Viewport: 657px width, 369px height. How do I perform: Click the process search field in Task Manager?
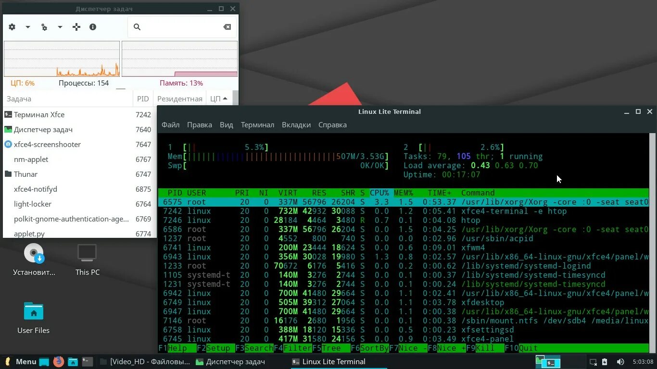point(182,27)
